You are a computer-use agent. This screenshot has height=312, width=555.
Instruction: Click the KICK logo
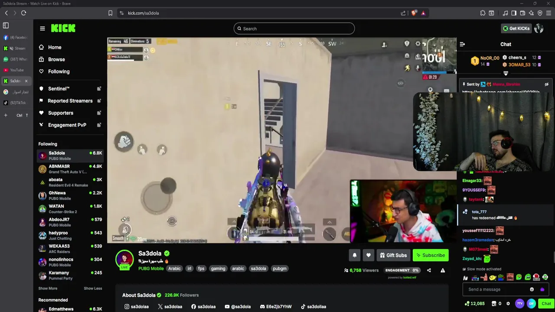(63, 28)
